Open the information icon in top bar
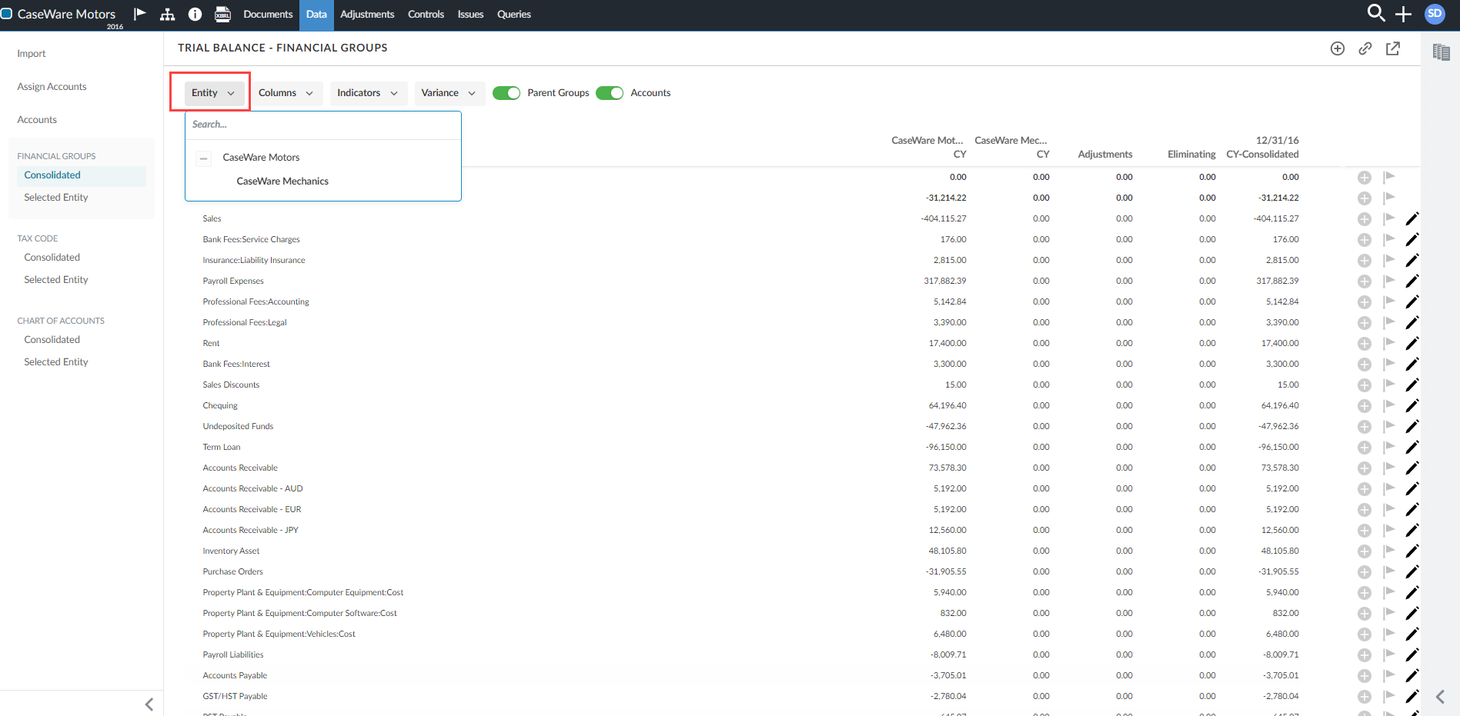 (195, 14)
